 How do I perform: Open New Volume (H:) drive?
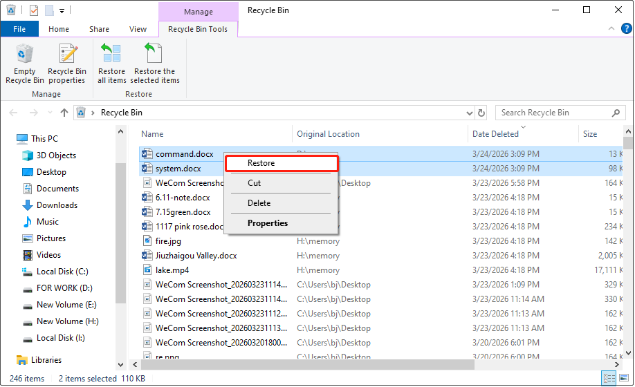tap(60, 321)
